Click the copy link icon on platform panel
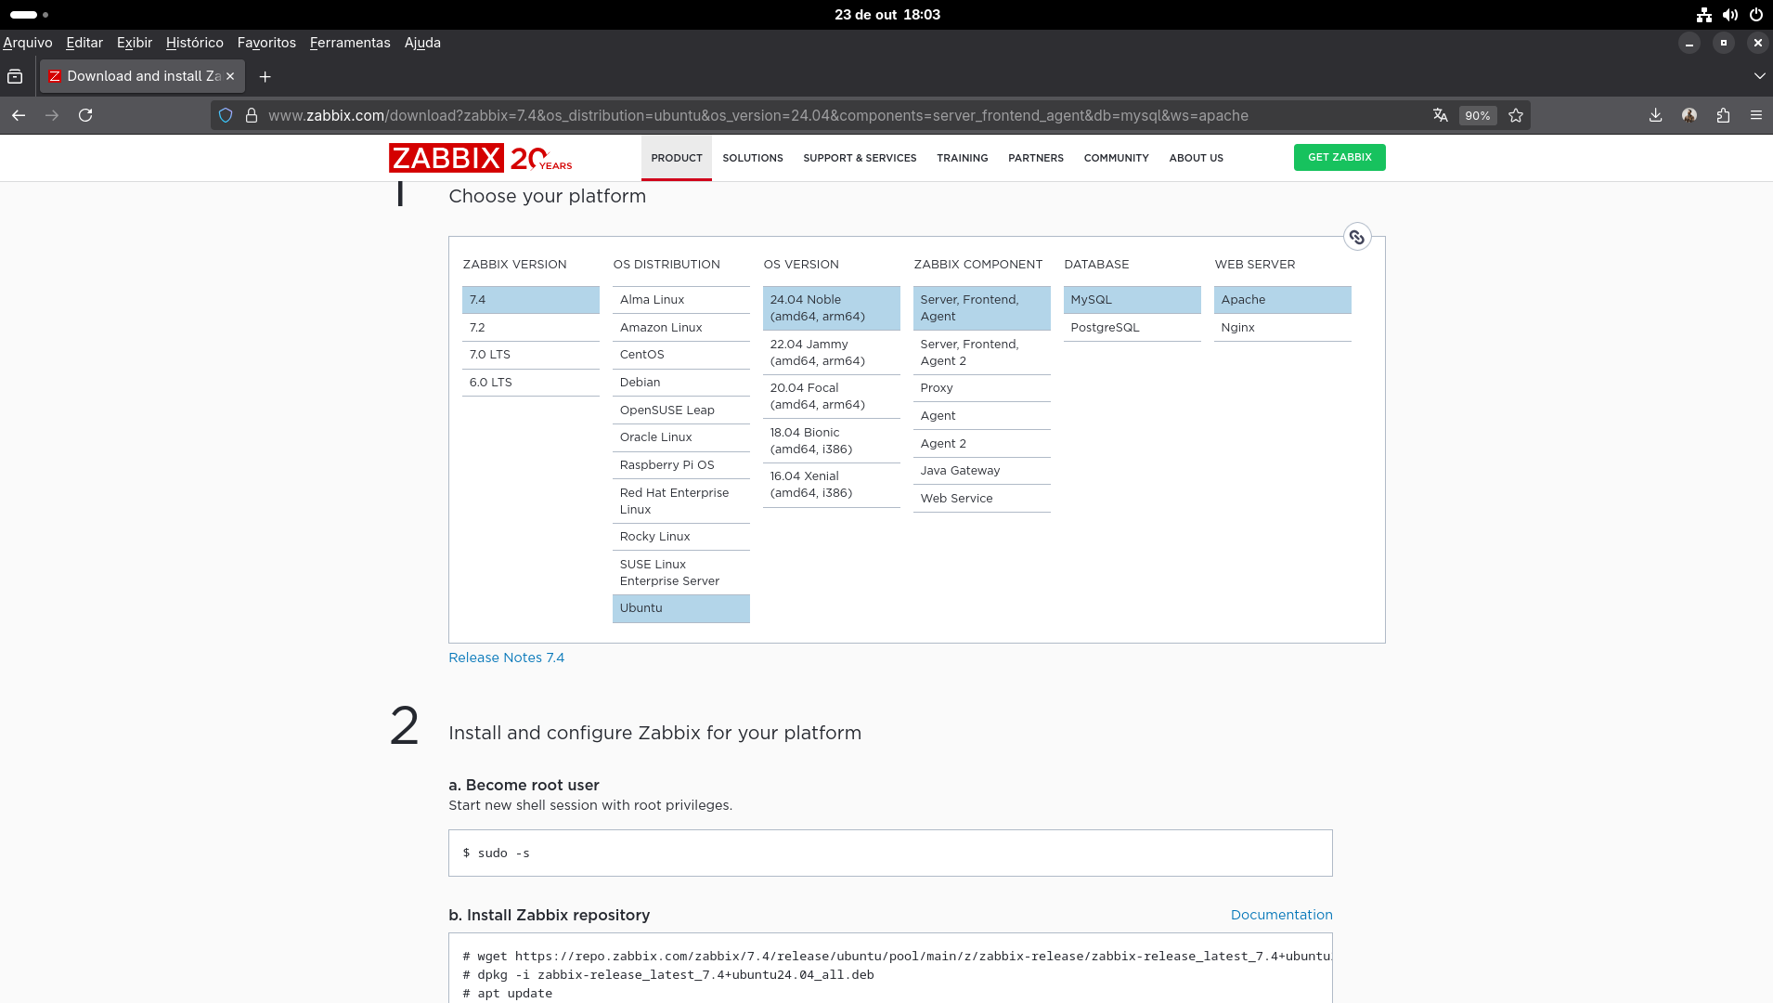 pyautogui.click(x=1356, y=238)
